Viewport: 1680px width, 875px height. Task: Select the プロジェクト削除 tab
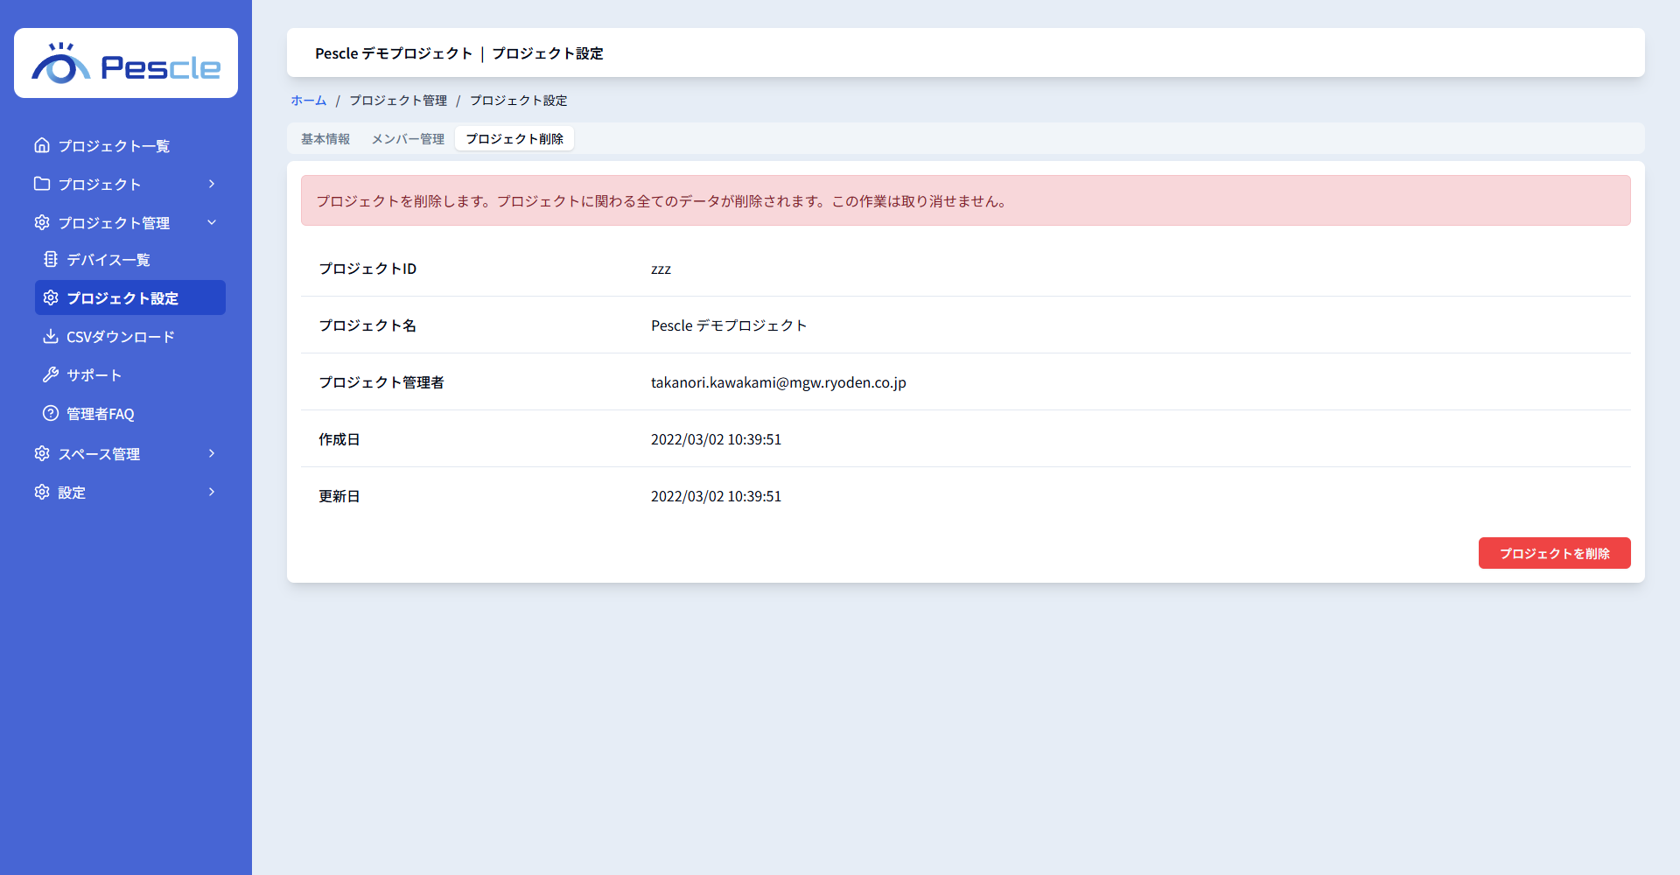point(514,138)
